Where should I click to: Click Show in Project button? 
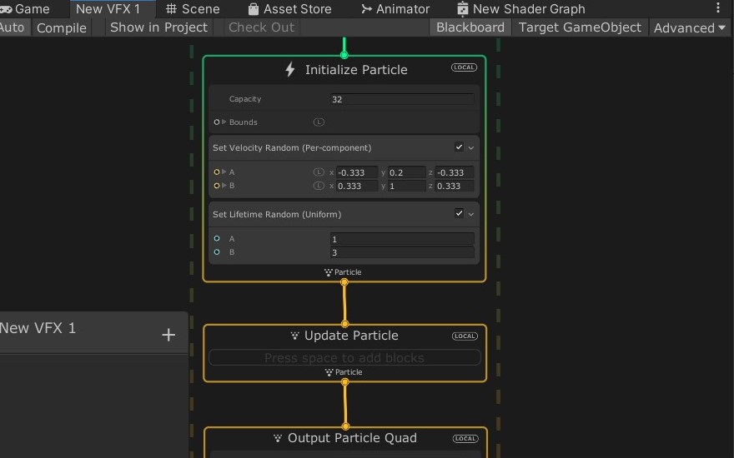click(x=158, y=27)
